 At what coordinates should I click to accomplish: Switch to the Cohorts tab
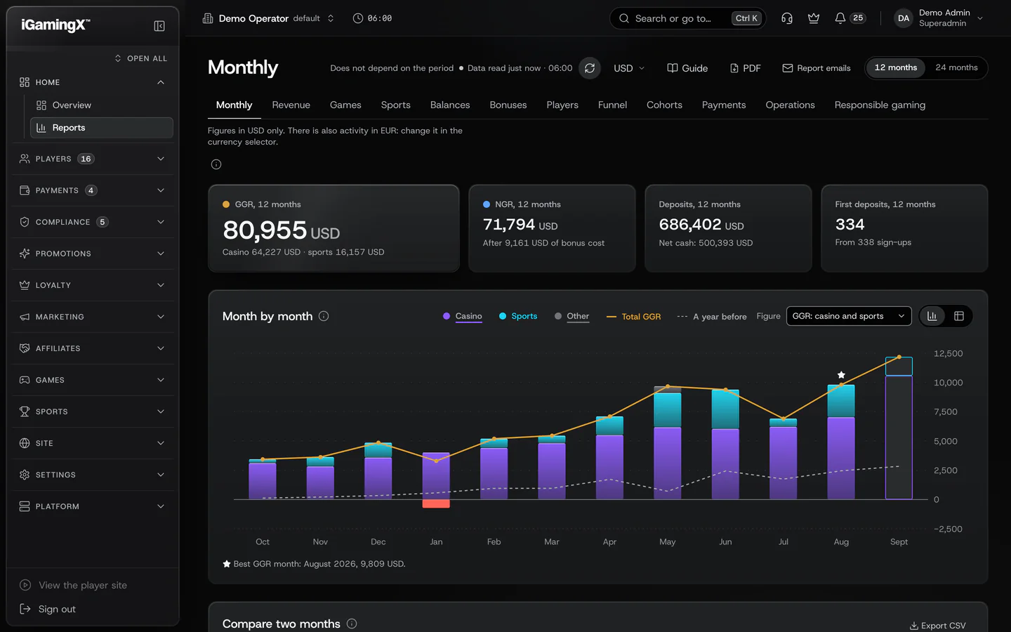coord(664,105)
